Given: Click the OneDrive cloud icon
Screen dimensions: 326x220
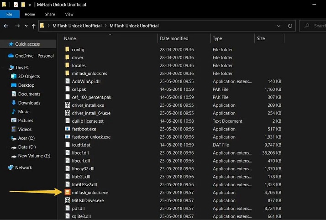Looking at the screenshot, I should [11, 56].
